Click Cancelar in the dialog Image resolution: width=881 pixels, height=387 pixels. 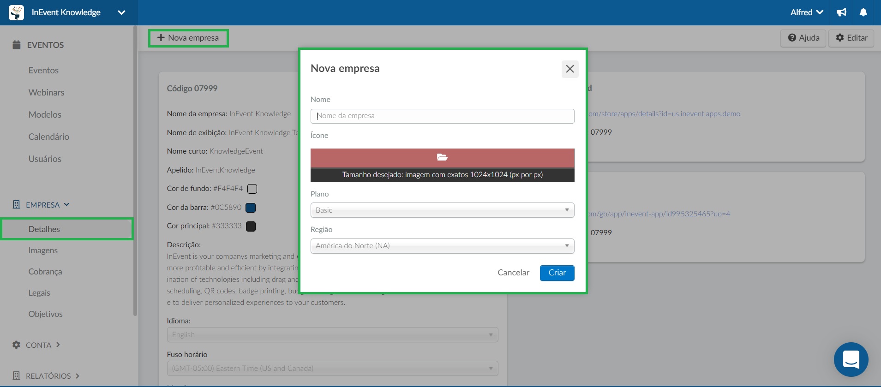513,273
